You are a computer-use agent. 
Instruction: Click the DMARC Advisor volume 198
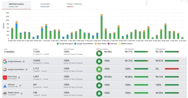pyautogui.click(x=35, y=93)
